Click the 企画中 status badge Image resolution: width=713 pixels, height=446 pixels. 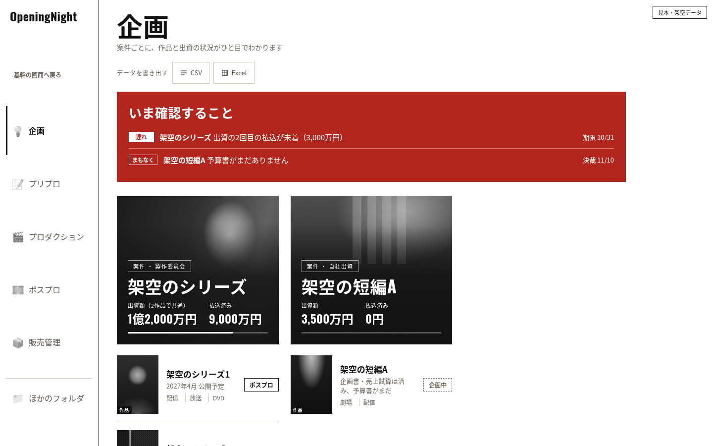(x=438, y=385)
